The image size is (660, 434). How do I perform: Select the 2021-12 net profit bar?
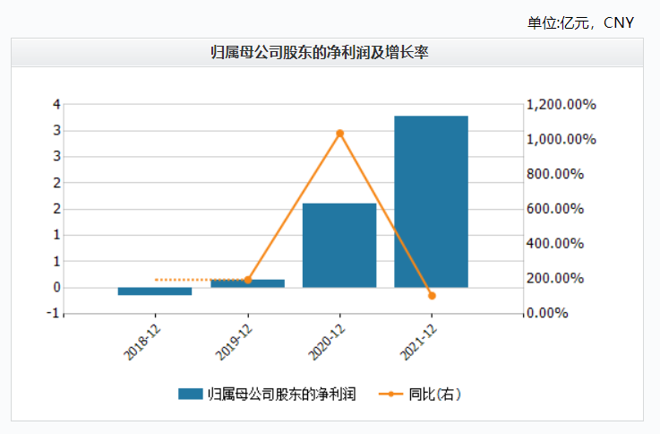click(x=431, y=202)
